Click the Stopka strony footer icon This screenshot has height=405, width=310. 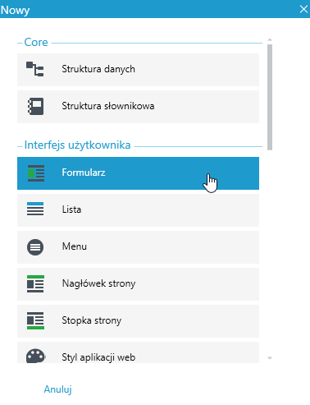tap(35, 320)
